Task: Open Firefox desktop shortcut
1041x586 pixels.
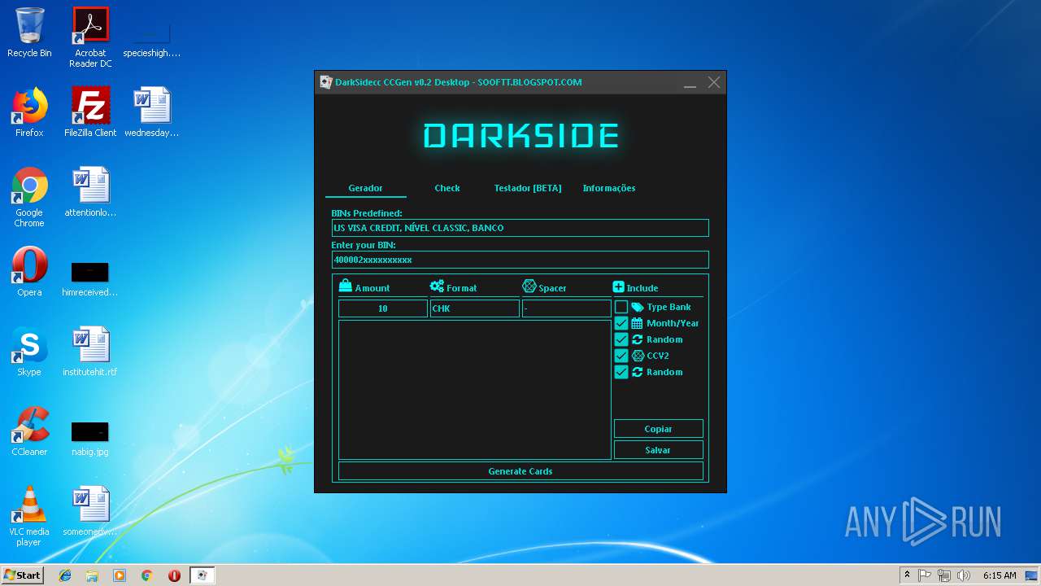Action: (29, 112)
